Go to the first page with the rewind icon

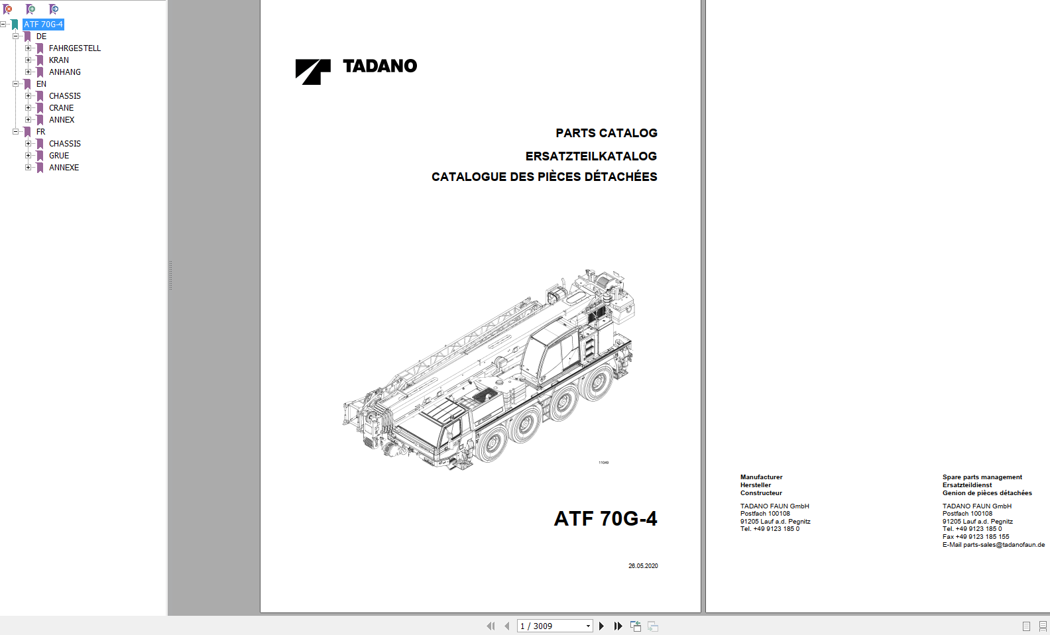pyautogui.click(x=491, y=626)
